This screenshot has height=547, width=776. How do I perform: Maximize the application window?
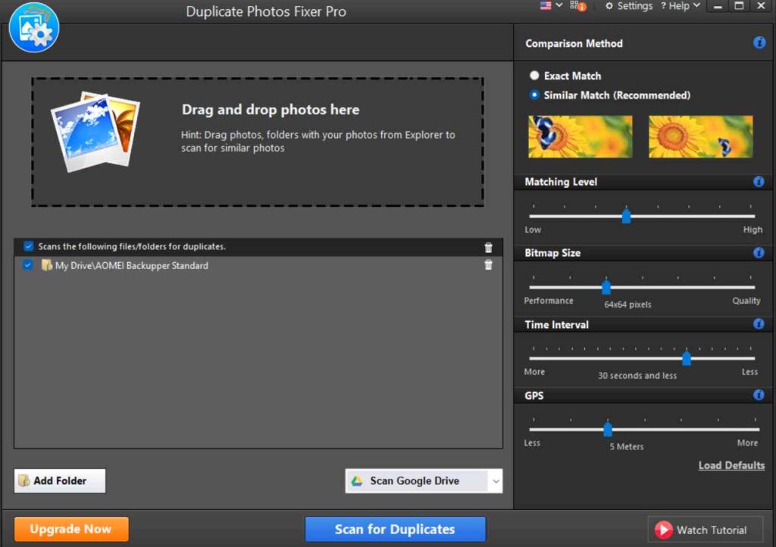pos(739,6)
